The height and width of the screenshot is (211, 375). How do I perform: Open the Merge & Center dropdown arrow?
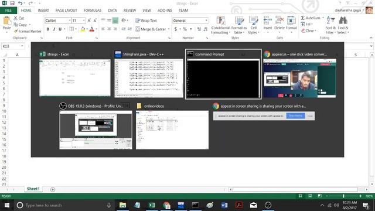pos(169,29)
